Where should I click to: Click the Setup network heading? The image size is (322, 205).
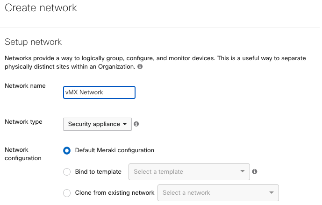pyautogui.click(x=33, y=42)
